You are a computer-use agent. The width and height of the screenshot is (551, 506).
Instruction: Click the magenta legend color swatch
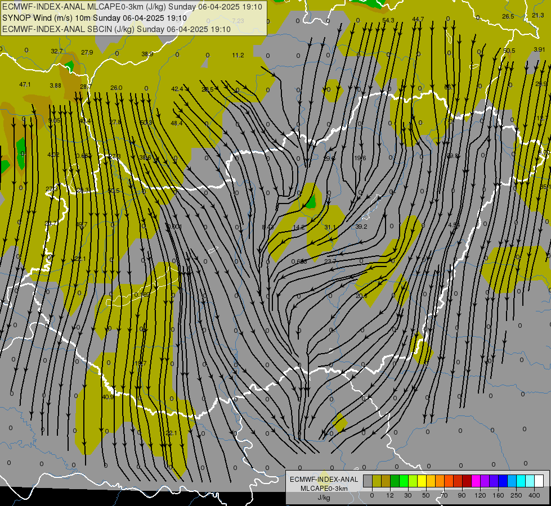476,481
